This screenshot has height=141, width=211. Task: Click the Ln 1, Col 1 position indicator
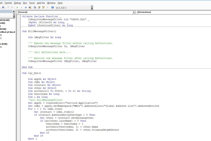61,8
